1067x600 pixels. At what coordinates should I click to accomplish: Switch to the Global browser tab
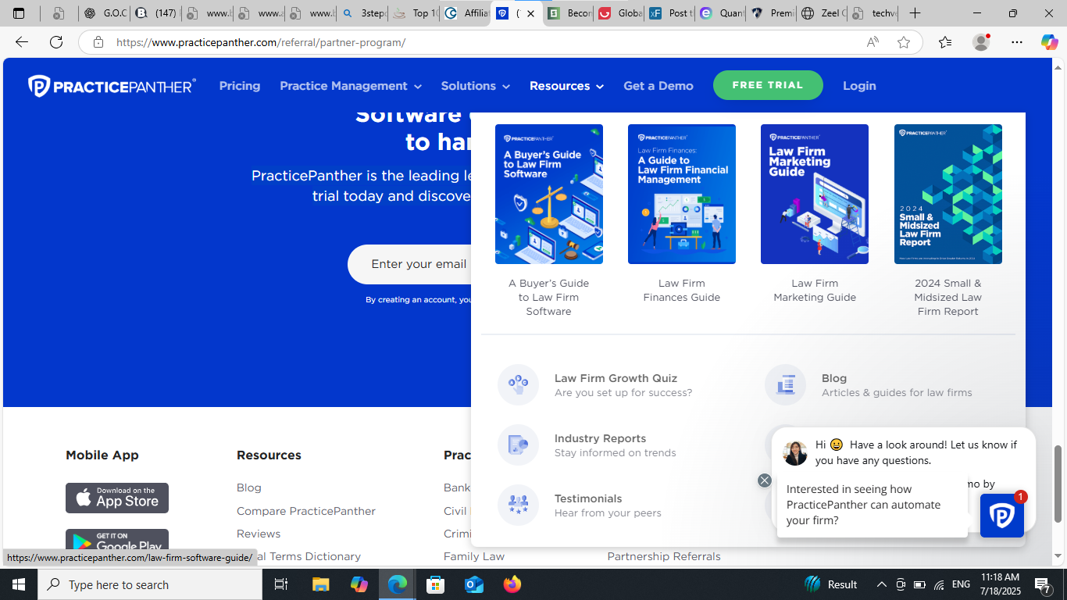pyautogui.click(x=619, y=13)
